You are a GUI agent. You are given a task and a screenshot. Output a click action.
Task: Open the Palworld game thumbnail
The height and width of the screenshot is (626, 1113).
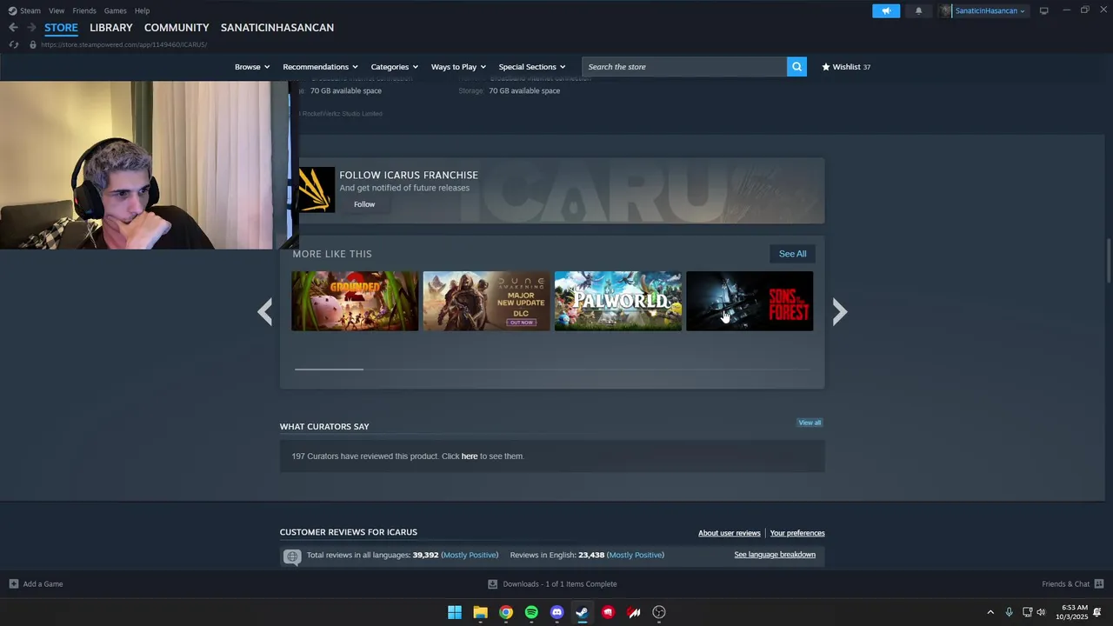click(618, 301)
